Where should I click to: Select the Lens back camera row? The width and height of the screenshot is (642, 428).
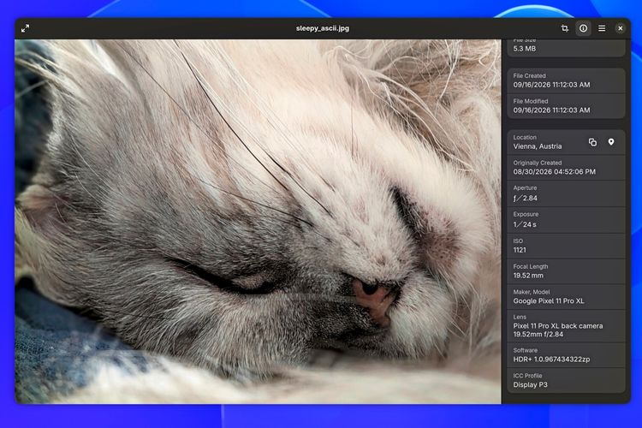pyautogui.click(x=566, y=326)
